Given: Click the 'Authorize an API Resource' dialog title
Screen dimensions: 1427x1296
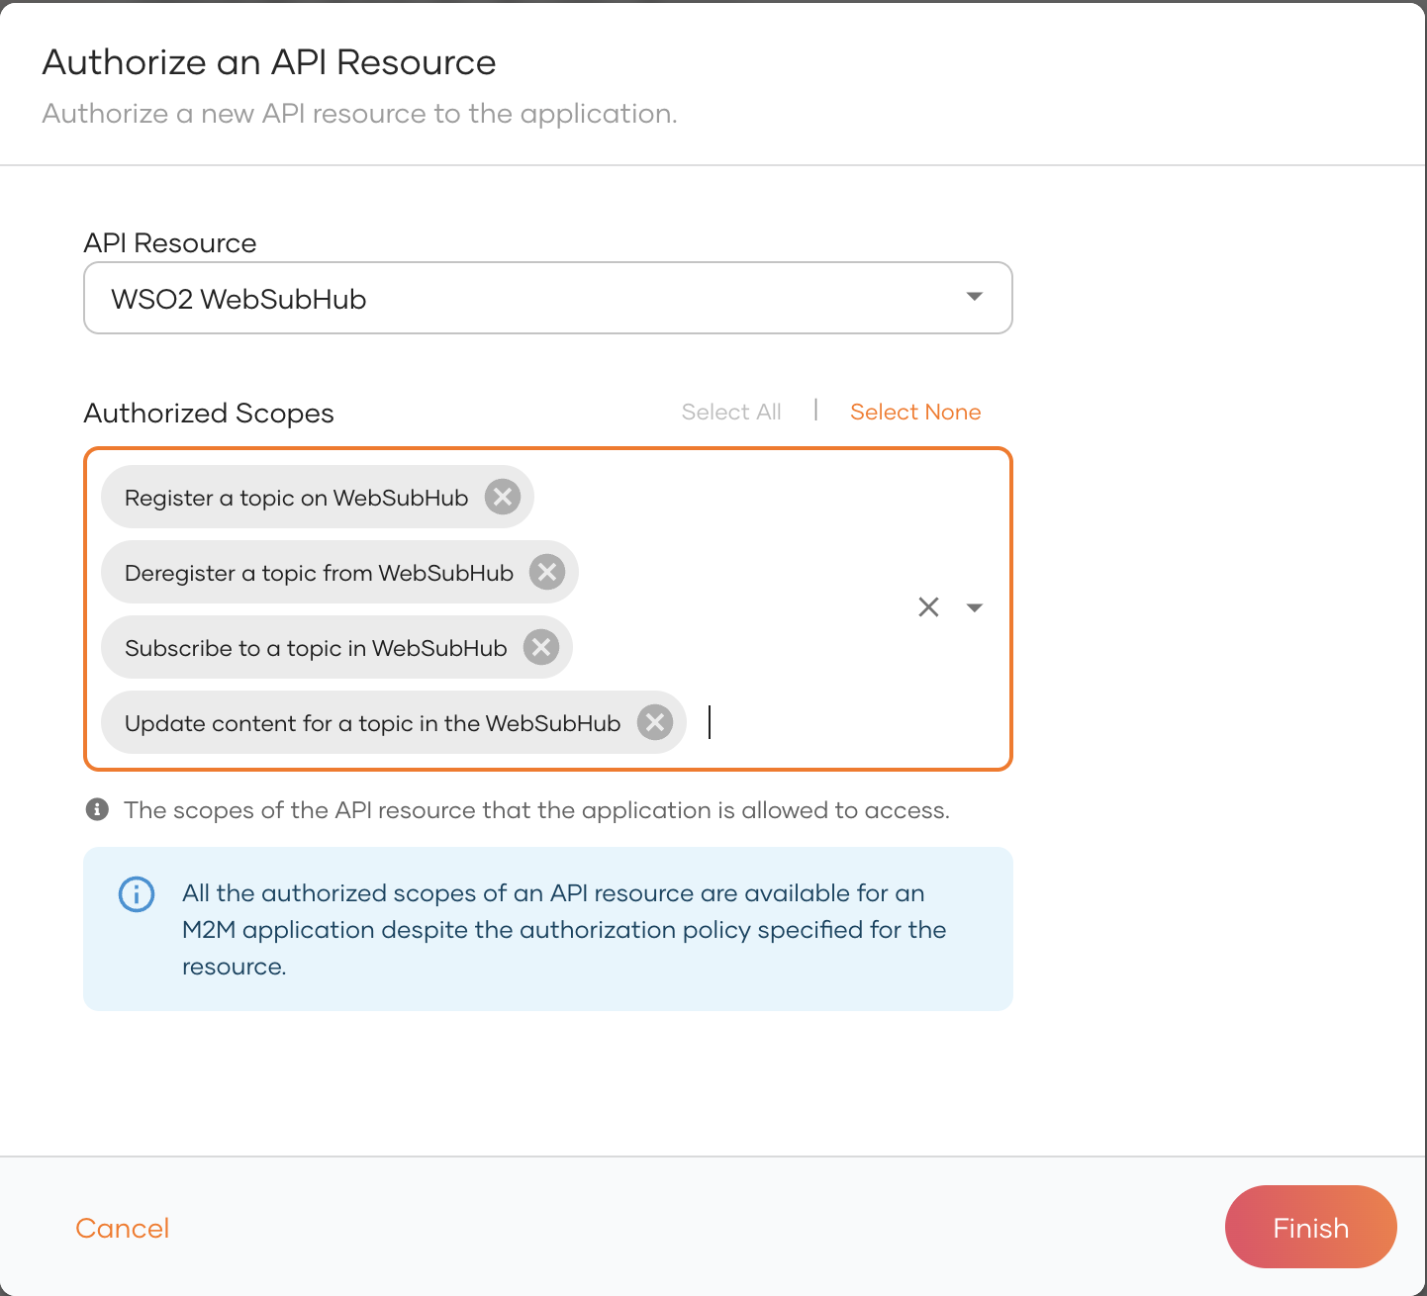Looking at the screenshot, I should [269, 62].
